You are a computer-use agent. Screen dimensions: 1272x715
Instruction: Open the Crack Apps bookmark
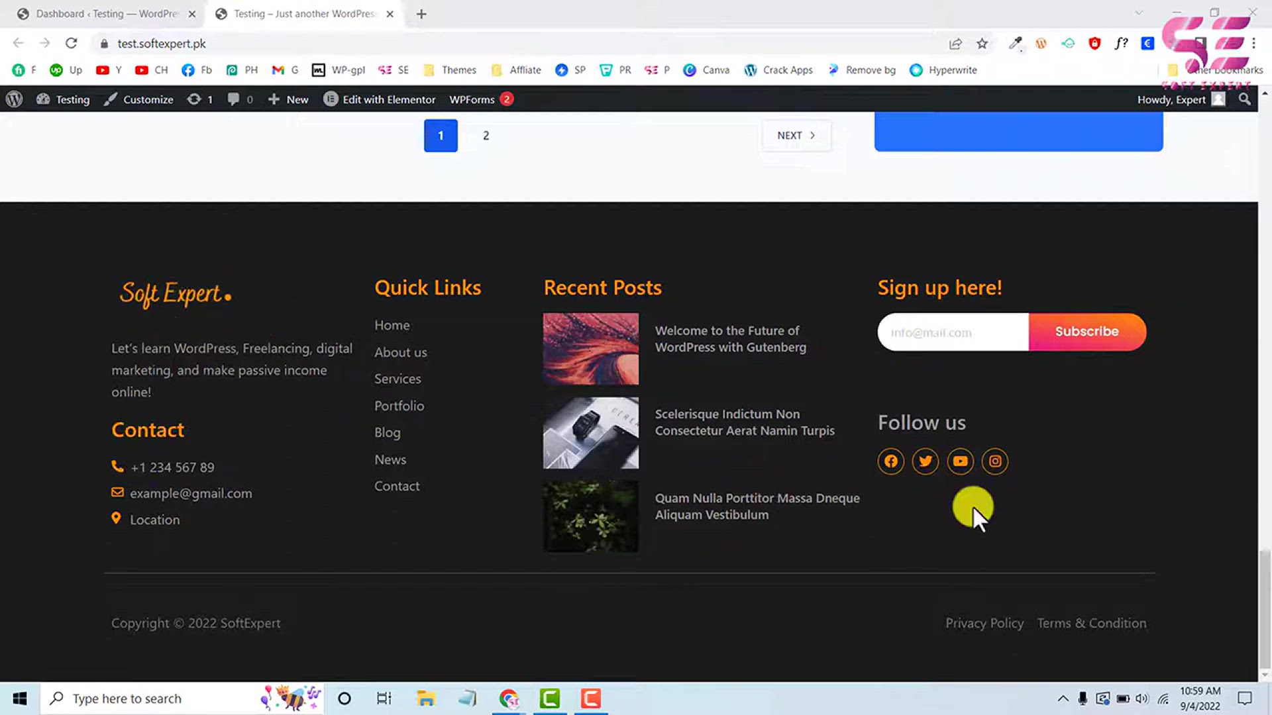pos(778,70)
